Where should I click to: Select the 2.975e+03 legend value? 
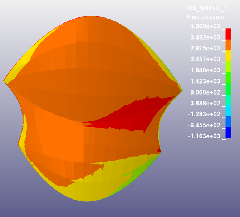205,48
